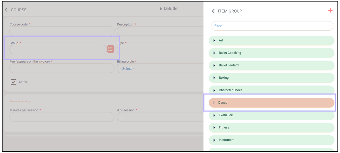Expand the Dance group arrow

pos(214,103)
